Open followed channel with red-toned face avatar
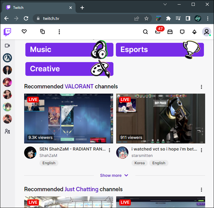Viewport: 214px width, 208px height. pyautogui.click(x=7, y=82)
